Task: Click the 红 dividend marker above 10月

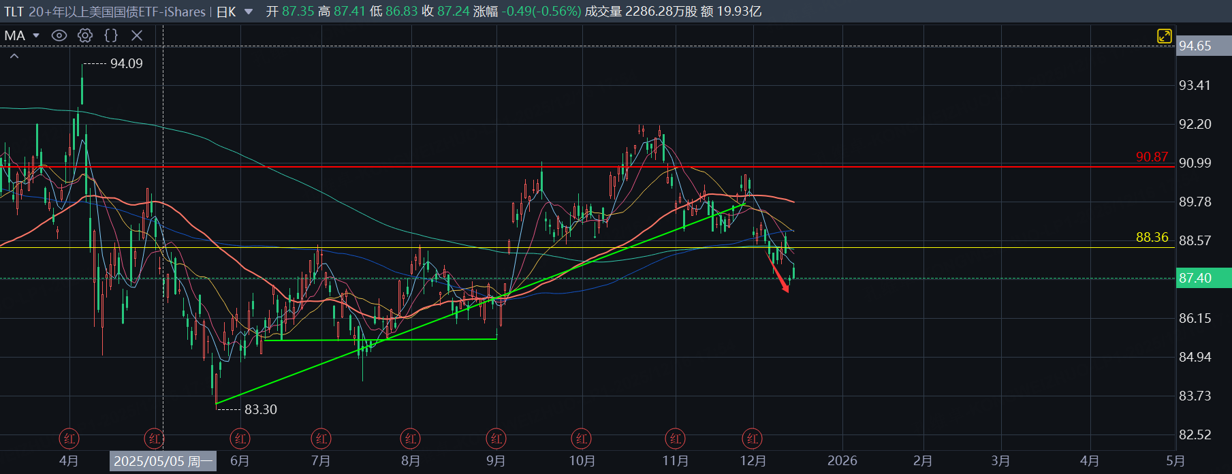Action: pos(582,439)
